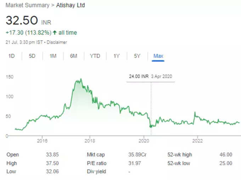Click the green up arrow icon
This screenshot has height=180, width=241.
point(55,33)
